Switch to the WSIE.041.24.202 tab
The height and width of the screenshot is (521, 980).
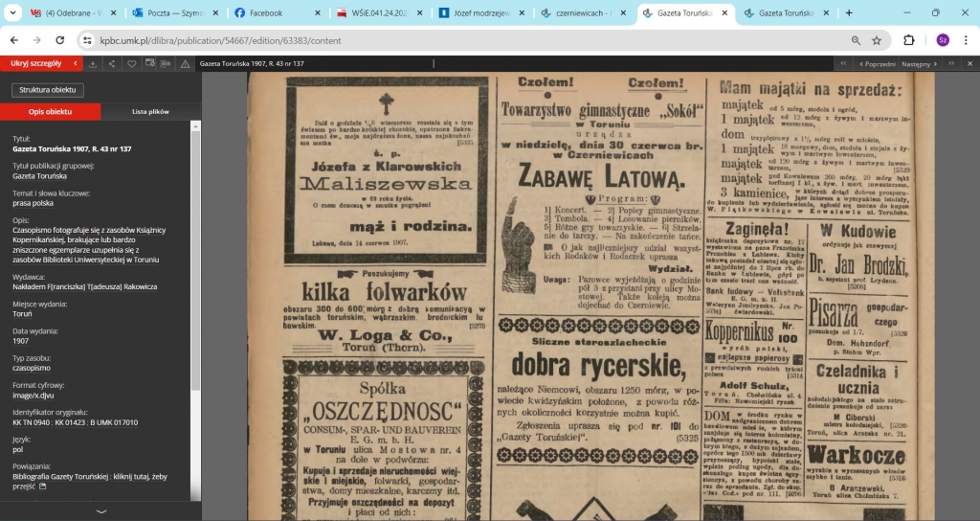click(x=379, y=12)
